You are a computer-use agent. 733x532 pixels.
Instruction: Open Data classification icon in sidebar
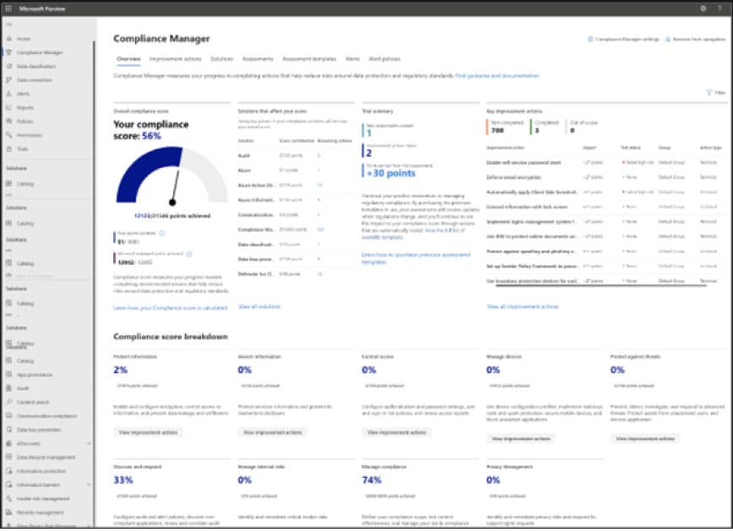[x=9, y=67]
